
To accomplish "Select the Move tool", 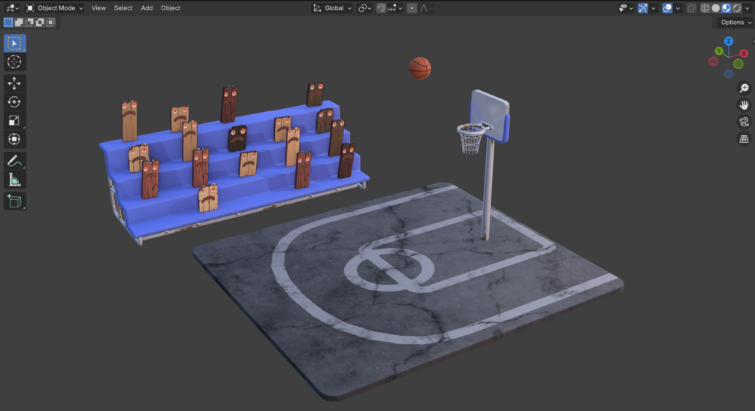I will (x=14, y=83).
